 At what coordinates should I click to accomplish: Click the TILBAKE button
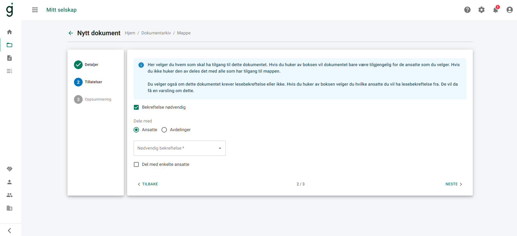[x=148, y=184]
